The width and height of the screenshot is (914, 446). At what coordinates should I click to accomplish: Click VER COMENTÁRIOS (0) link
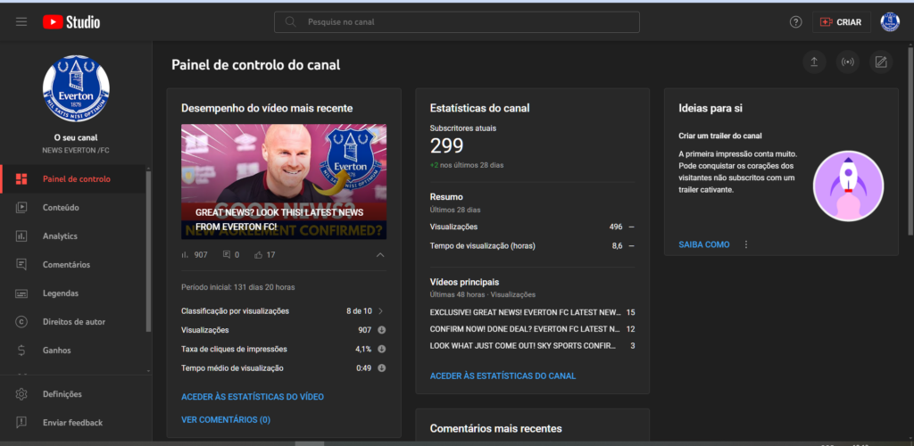[226, 420]
